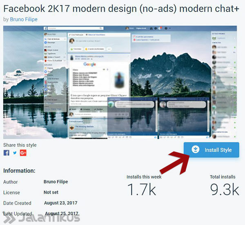The height and width of the screenshot is (225, 245).
Task: Open the dropdown arrow in preview header
Action: coord(170,28)
